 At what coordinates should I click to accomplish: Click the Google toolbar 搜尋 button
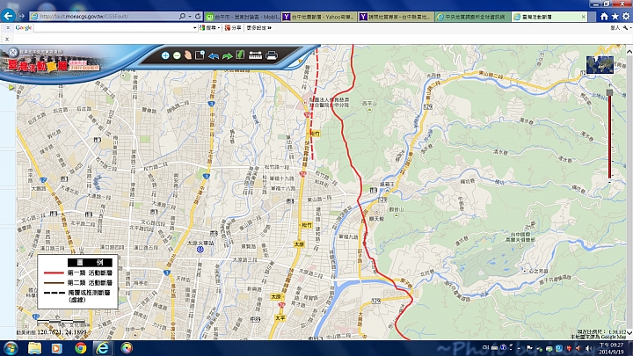click(x=208, y=28)
